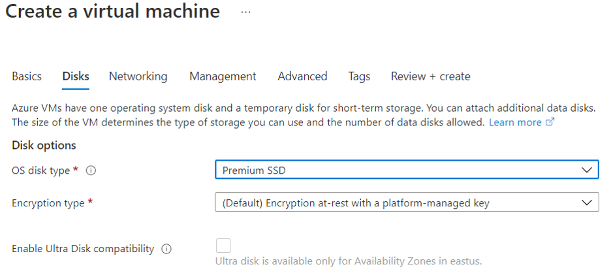Open the Premium SSD disk type dropdown
The image size is (611, 273).
coord(407,170)
